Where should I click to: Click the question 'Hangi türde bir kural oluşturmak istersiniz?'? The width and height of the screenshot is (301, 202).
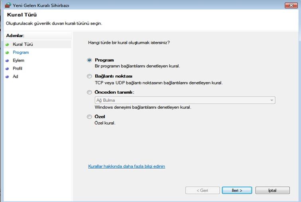point(129,42)
